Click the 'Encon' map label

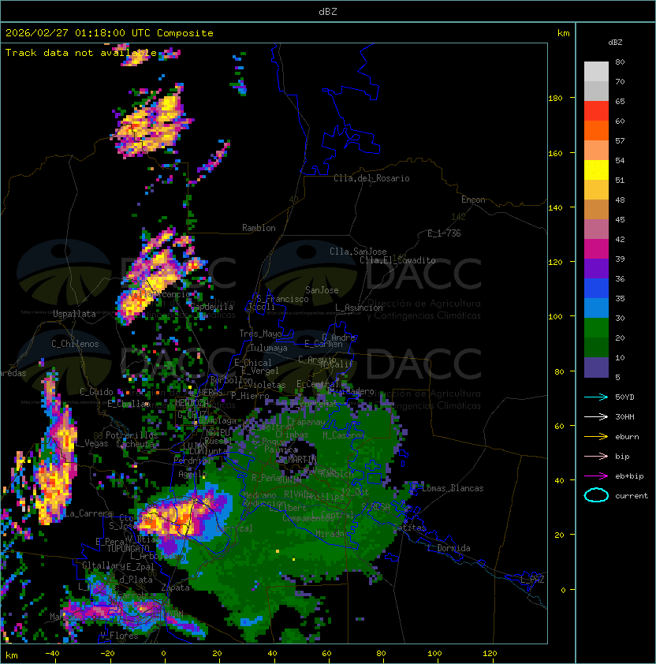[473, 200]
